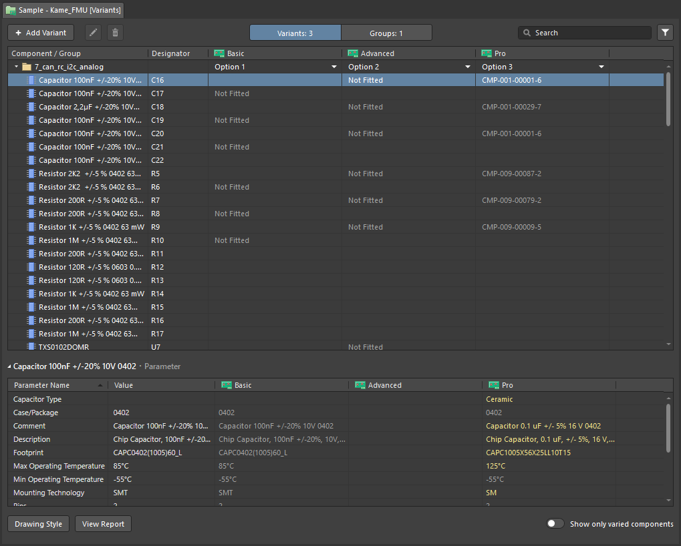The height and width of the screenshot is (546, 681).
Task: Click the Basic variant icon in header
Action: (x=219, y=53)
